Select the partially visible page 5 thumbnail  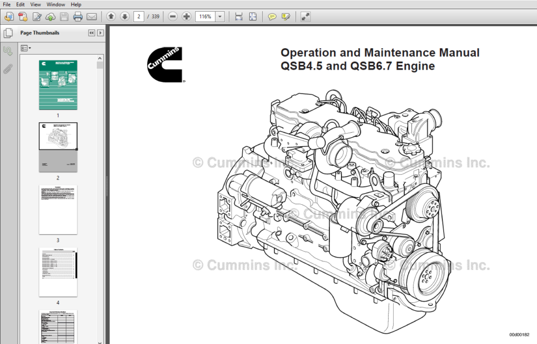coord(58,326)
